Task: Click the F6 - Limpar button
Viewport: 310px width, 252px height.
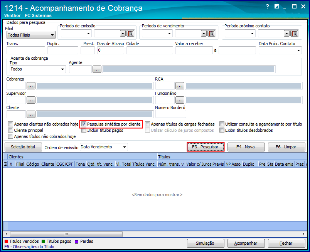Action: [x=286, y=147]
